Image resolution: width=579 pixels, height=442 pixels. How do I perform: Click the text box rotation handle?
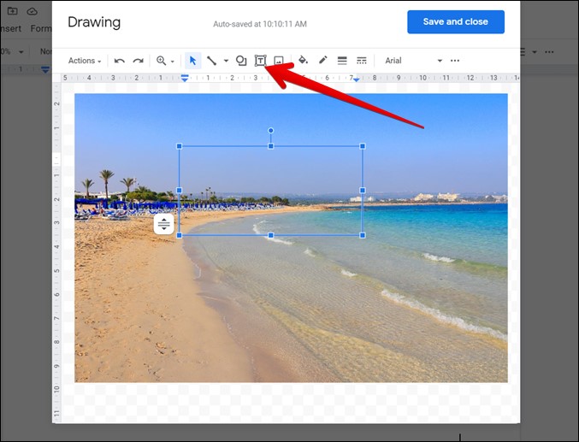coord(270,130)
